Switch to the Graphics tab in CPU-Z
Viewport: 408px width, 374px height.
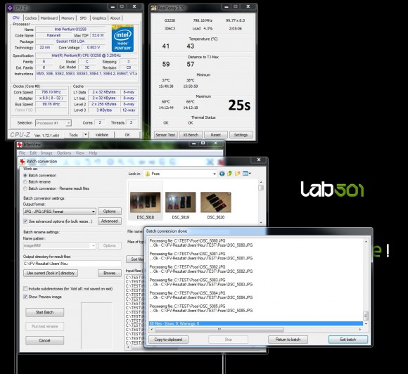99,18
